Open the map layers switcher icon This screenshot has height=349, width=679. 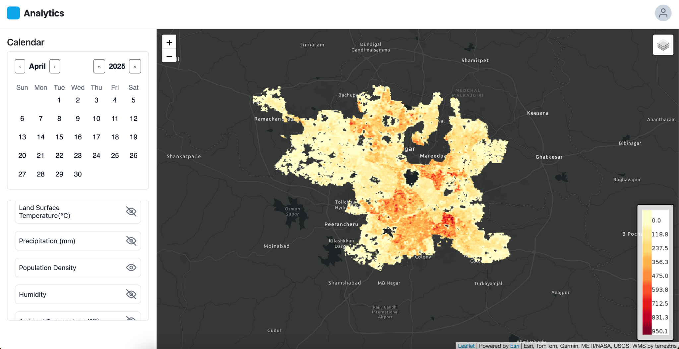click(x=663, y=44)
